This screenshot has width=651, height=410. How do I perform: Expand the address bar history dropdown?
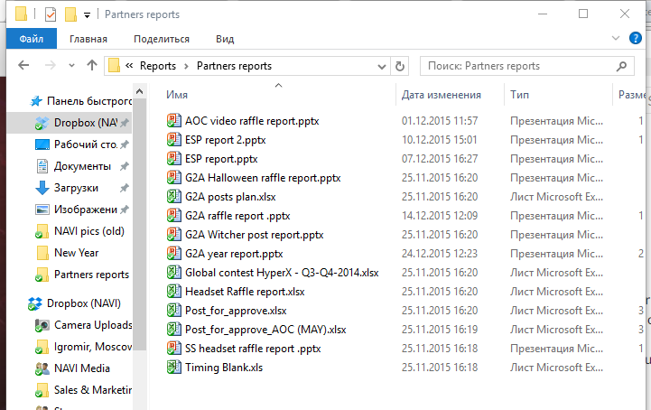382,67
